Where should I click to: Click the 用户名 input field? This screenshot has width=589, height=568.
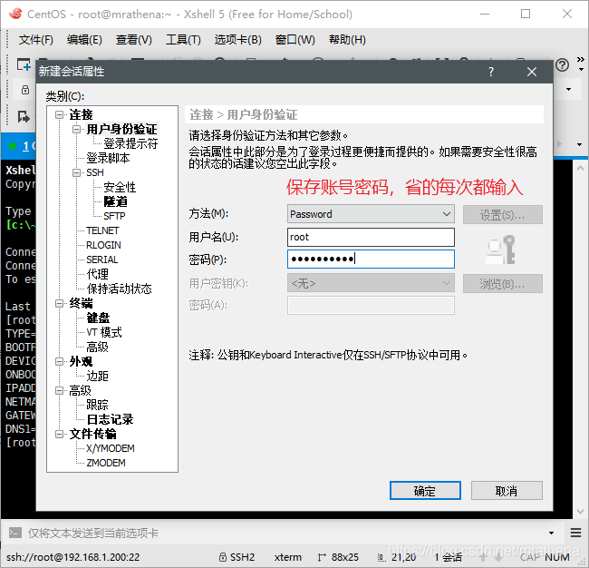tap(371, 237)
